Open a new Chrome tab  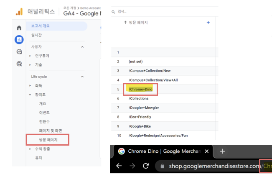pos(222,151)
